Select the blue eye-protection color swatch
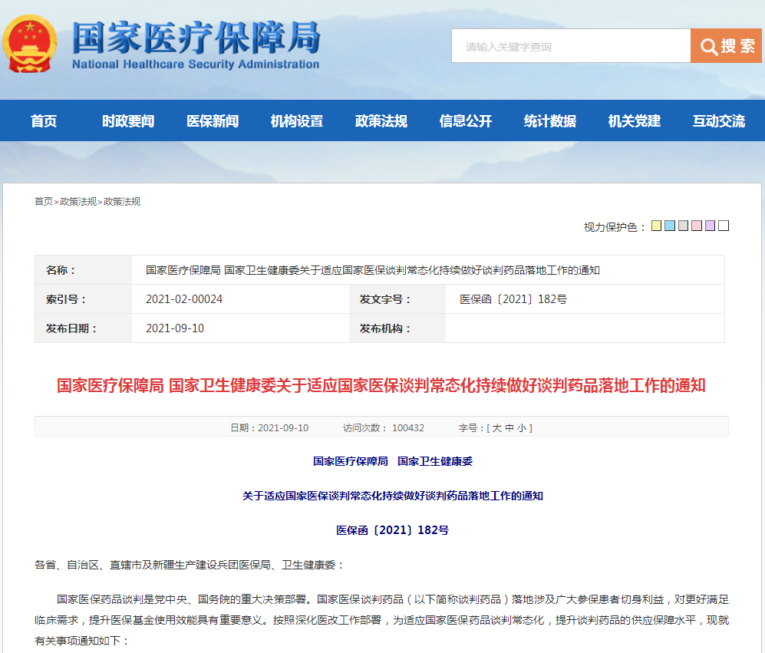 coord(670,226)
